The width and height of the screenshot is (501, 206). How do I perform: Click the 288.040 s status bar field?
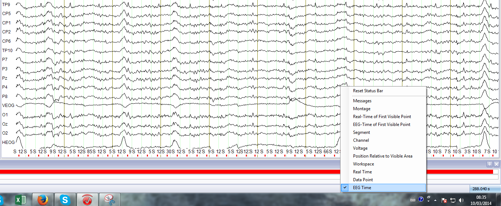click(484, 189)
